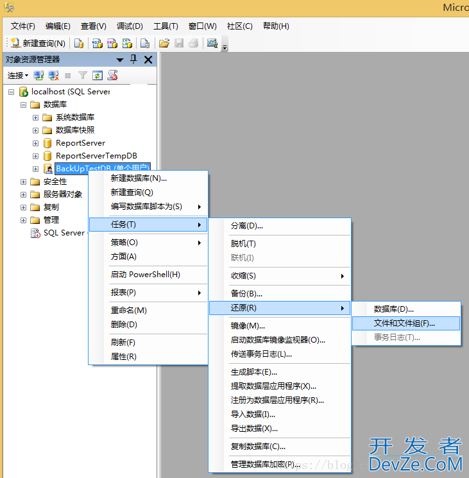Open the 编辑(E) menu

58,26
